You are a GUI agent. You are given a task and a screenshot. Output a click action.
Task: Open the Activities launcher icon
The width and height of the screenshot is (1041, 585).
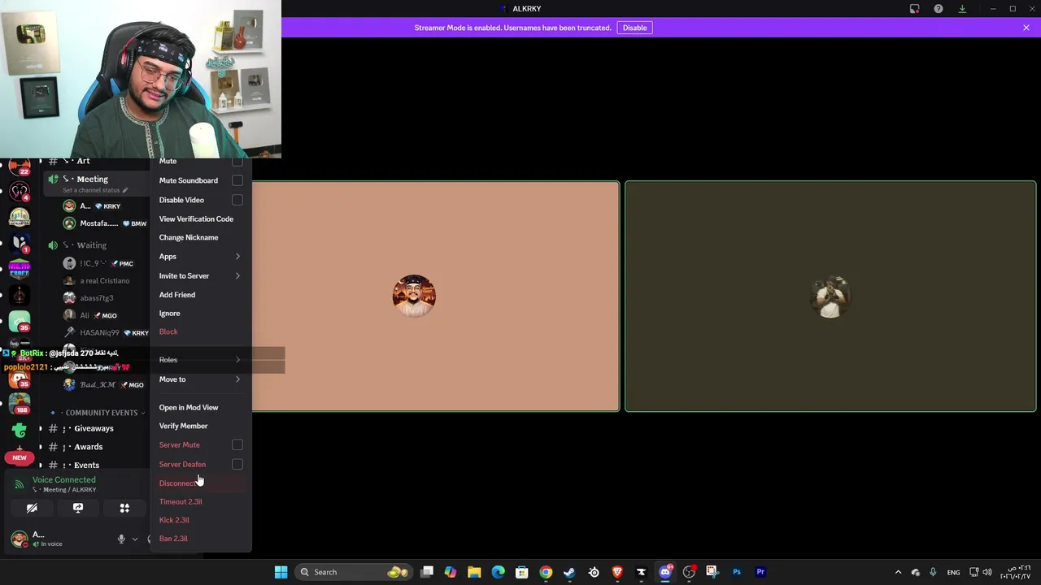coord(124,508)
